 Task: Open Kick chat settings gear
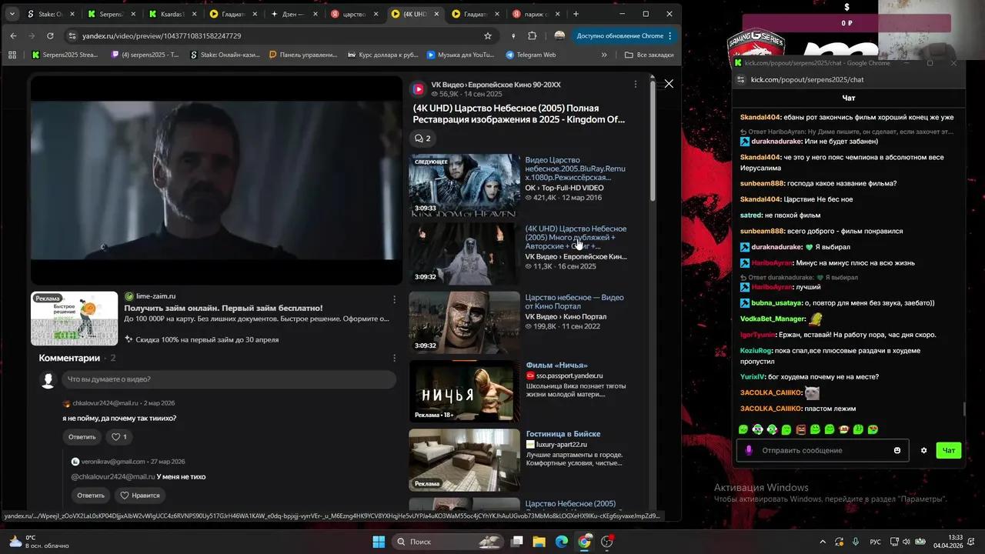tap(923, 450)
